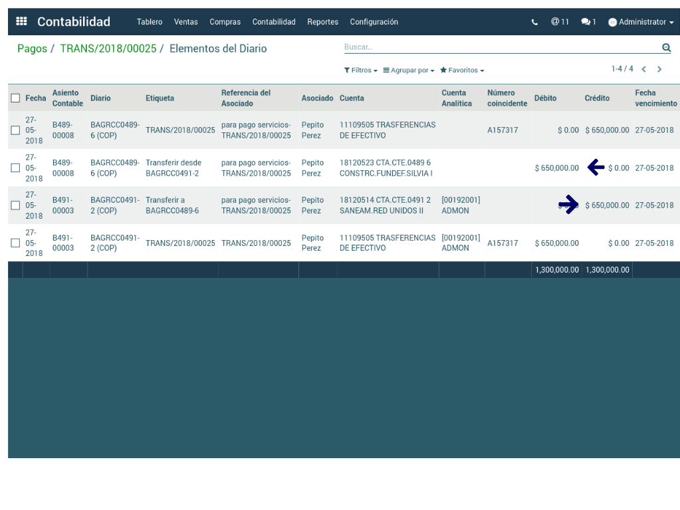Select the last row B491-00003 checkbox
This screenshot has height=510, width=680.
point(15,243)
